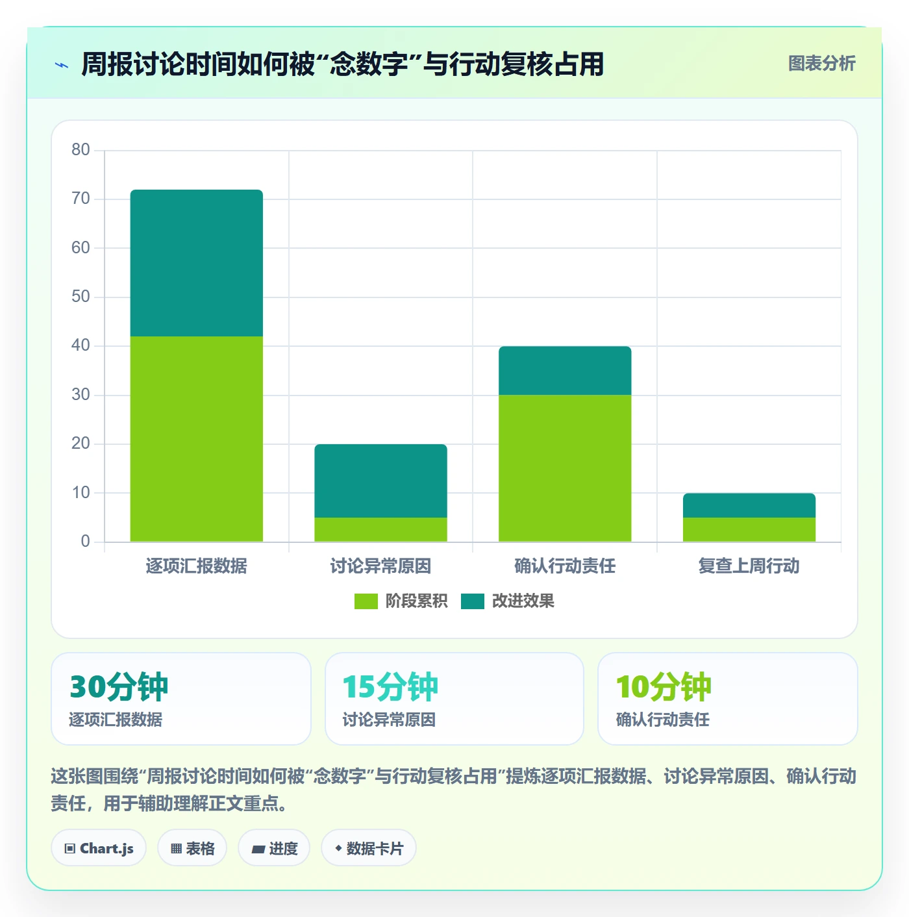Click the grid icon in 表格 chip
Image resolution: width=909 pixels, height=917 pixels.
coord(176,849)
